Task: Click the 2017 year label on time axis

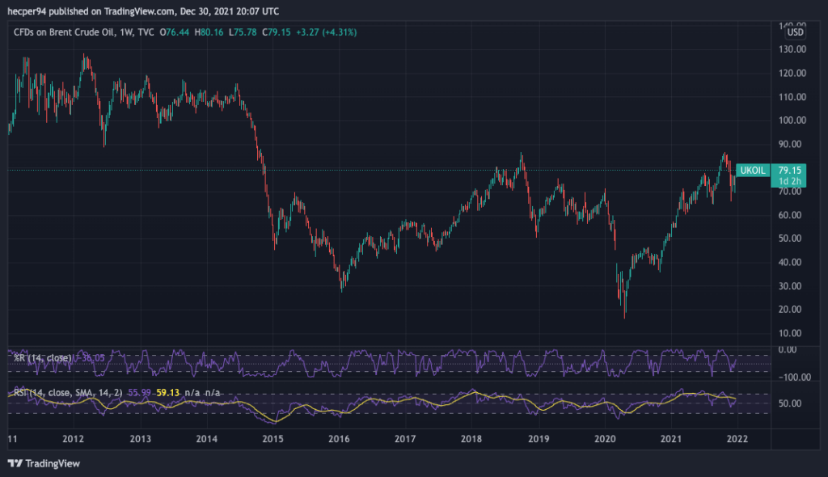Action: (x=405, y=439)
